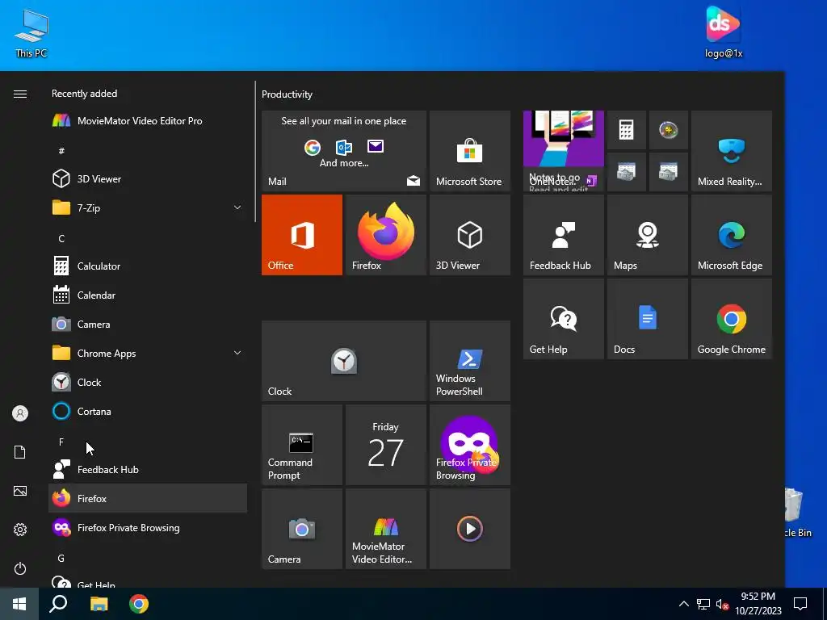Open Clock from the app list
The height and width of the screenshot is (620, 827).
coord(148,382)
